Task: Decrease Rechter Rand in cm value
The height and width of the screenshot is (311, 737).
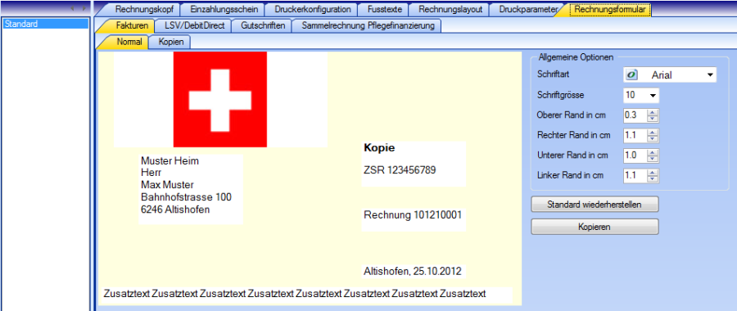Action: pos(653,138)
